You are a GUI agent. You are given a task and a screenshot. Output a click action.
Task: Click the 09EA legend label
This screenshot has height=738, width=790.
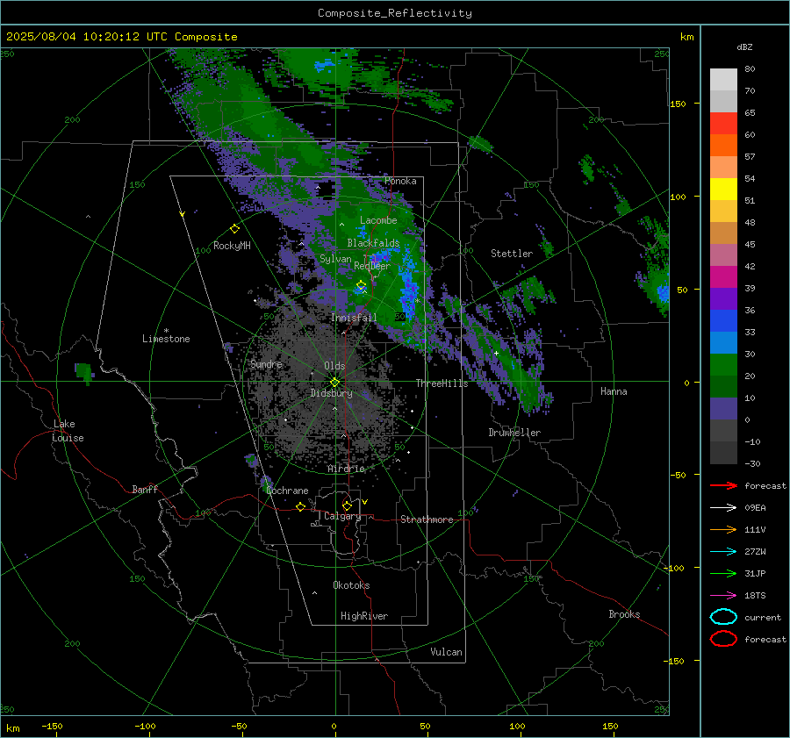point(755,508)
